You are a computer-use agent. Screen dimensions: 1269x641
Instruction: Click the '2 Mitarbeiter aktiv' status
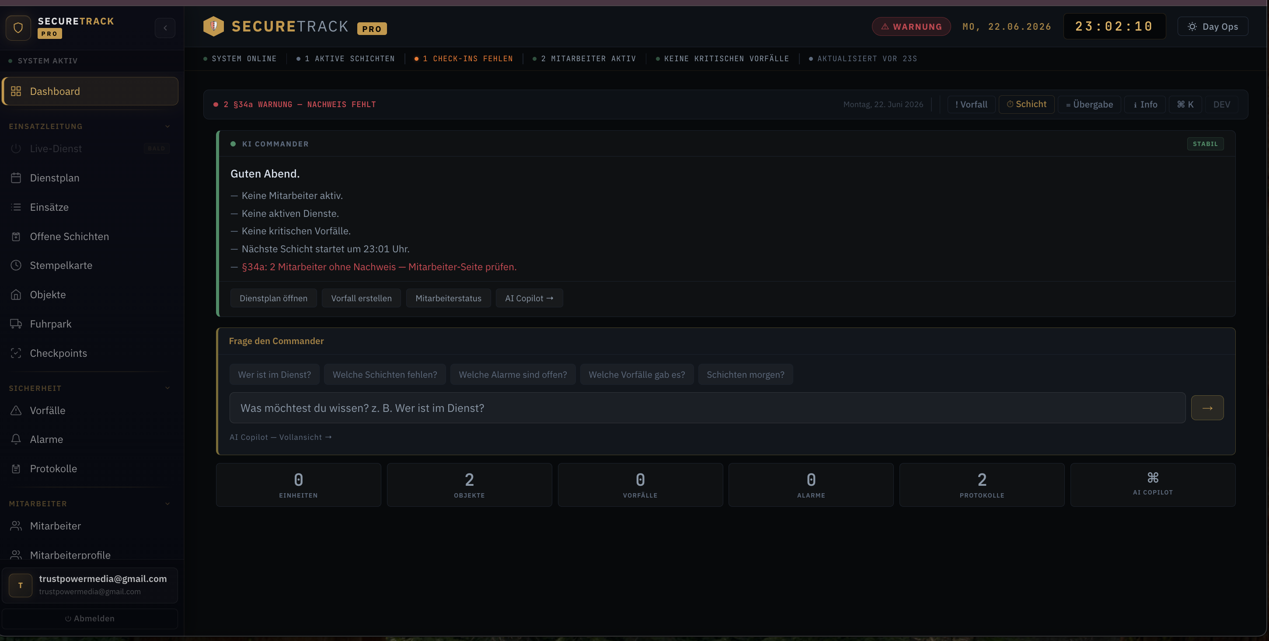pos(584,59)
